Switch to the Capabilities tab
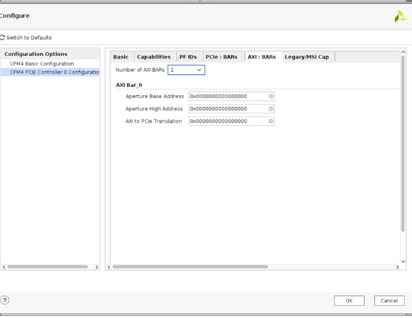 tap(154, 57)
